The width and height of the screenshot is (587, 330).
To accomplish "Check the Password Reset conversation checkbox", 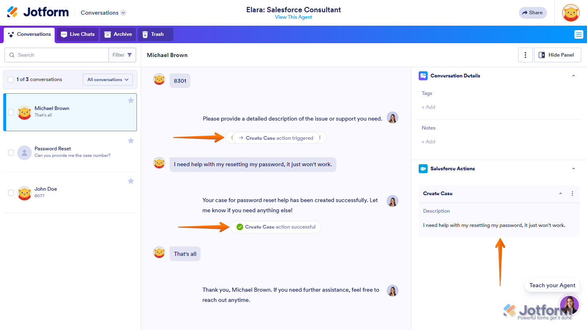I will (x=11, y=152).
